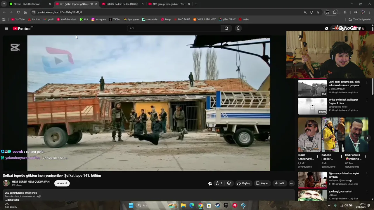Open Tüm Yer İşaretleri bookmarks folder

(360, 20)
